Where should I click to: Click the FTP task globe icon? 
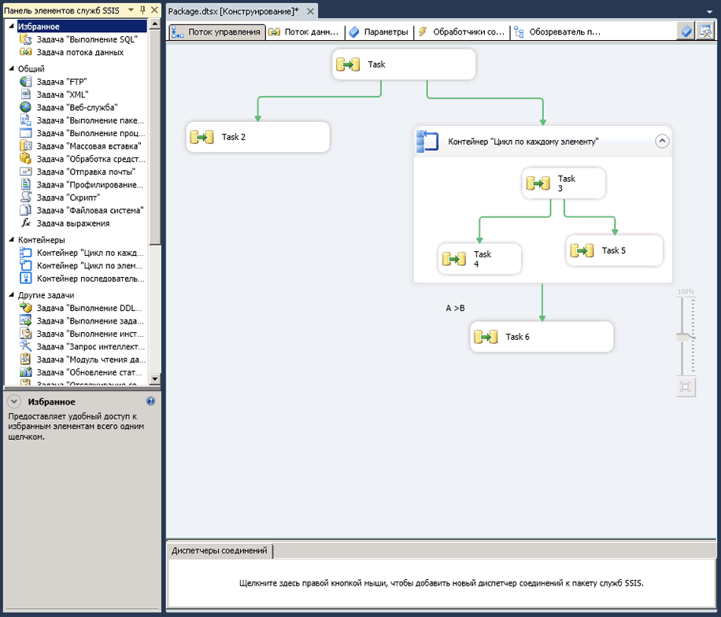[25, 82]
